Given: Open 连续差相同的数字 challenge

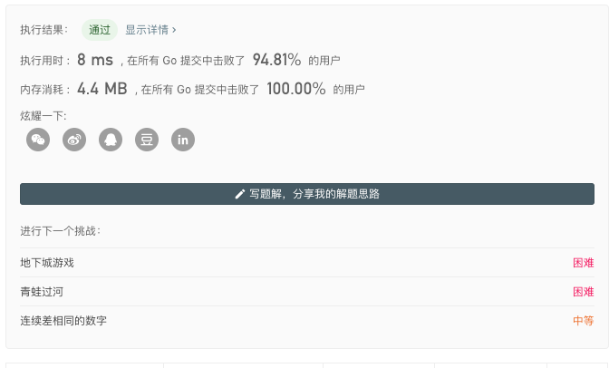Looking at the screenshot, I should pos(63,321).
